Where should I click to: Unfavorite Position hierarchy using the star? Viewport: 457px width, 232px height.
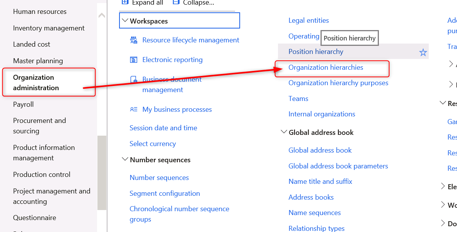423,51
